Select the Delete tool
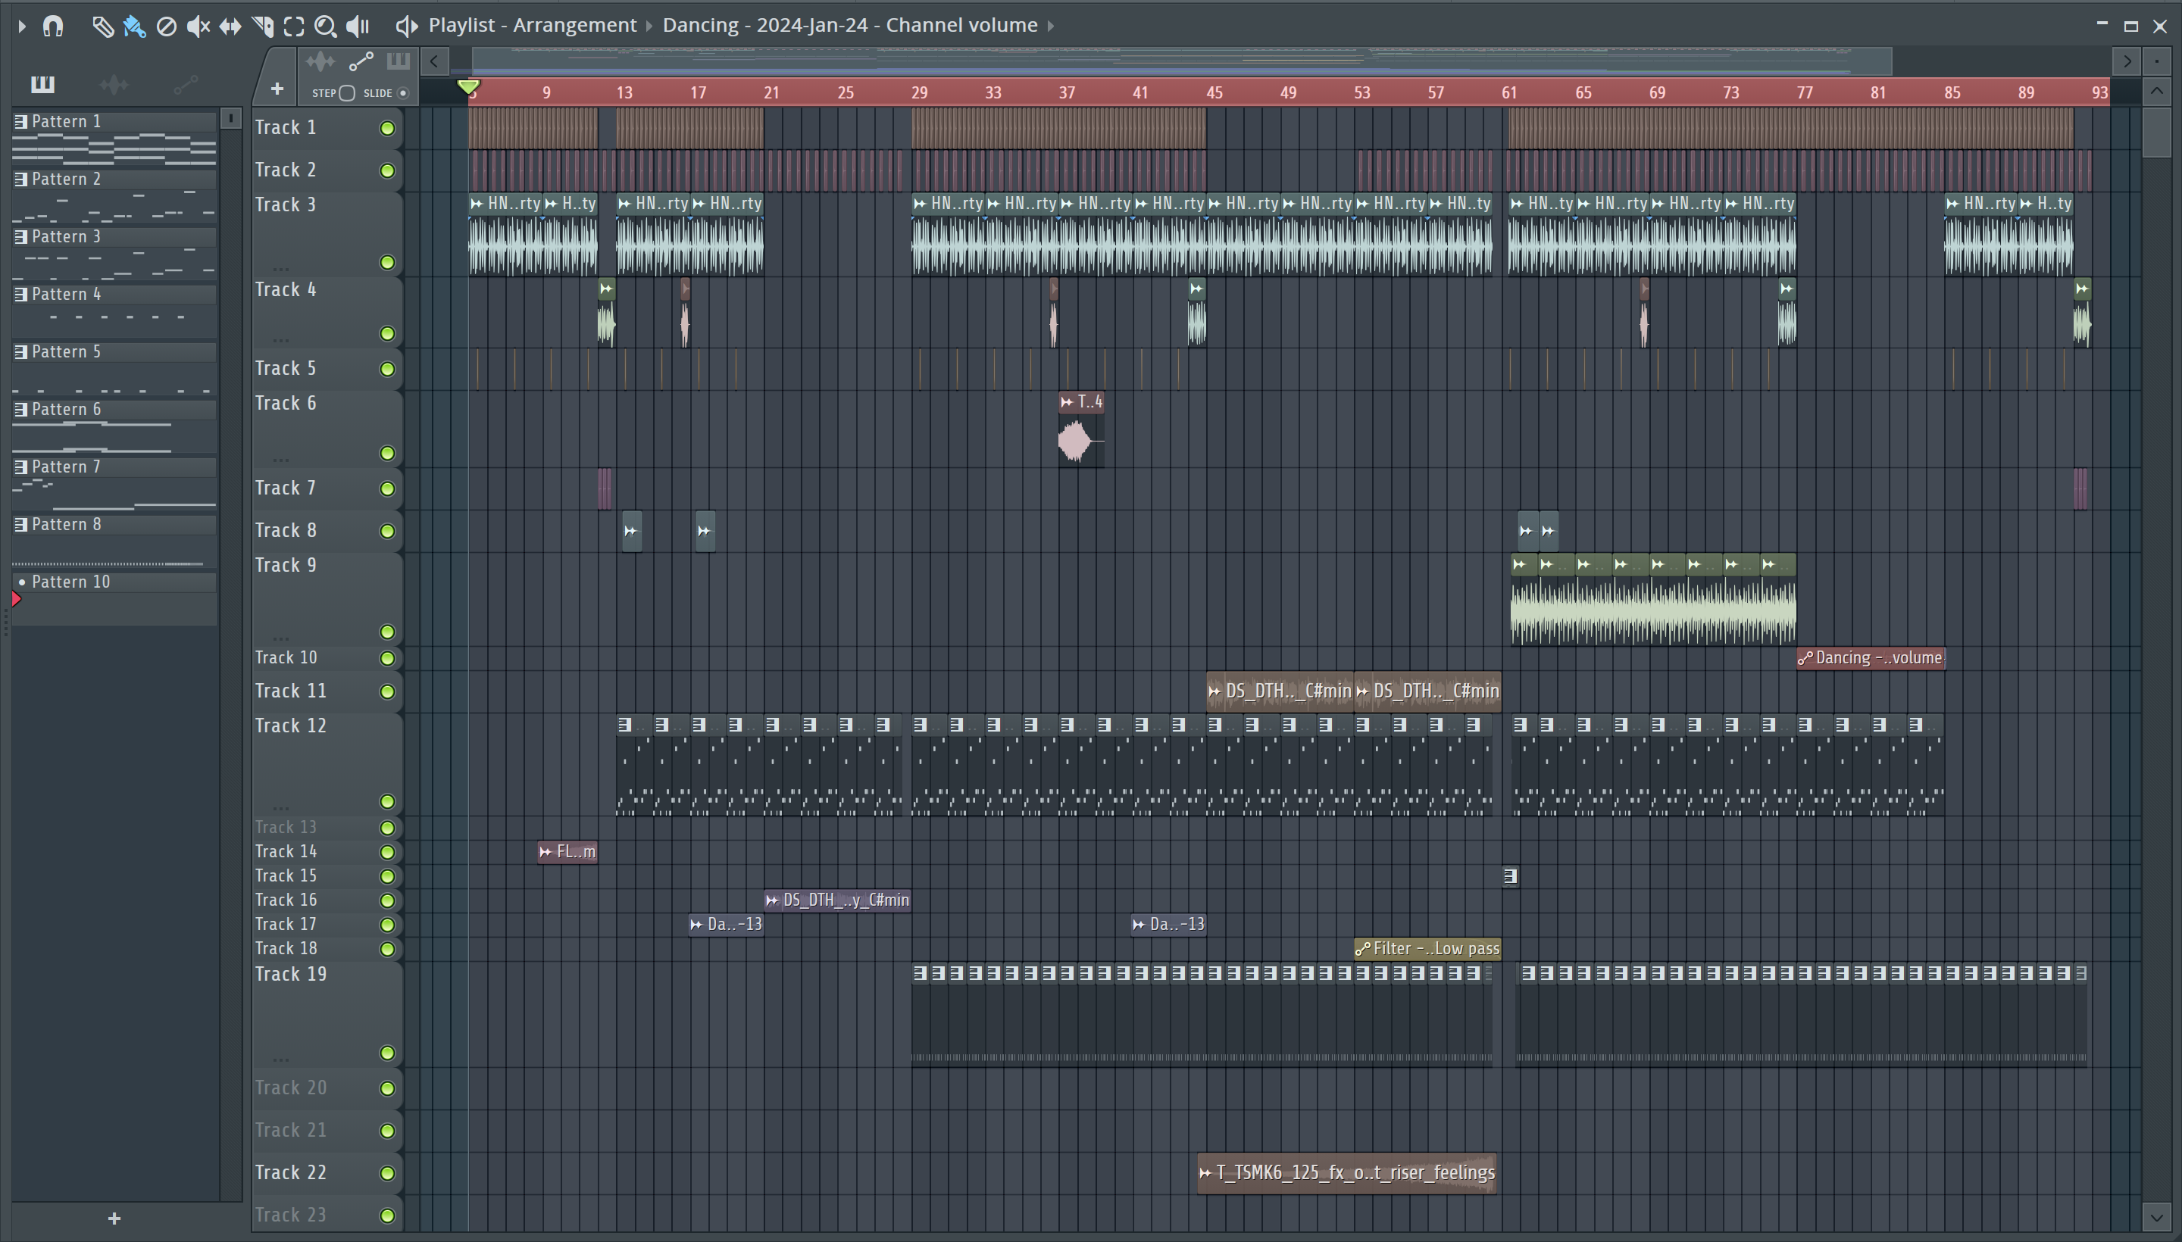This screenshot has width=2182, height=1242. [167, 27]
